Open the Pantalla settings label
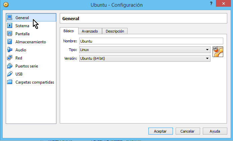Viewport: 233px width, 141px height. pyautogui.click(x=22, y=34)
